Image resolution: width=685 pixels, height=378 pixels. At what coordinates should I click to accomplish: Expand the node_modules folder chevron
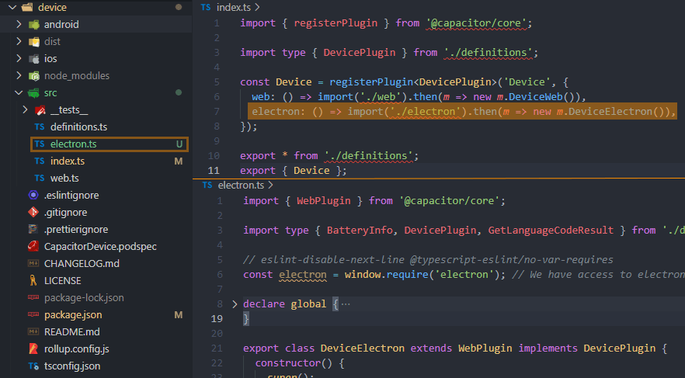point(19,75)
